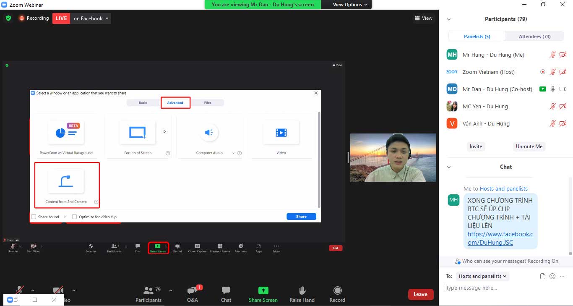Image resolution: width=573 pixels, height=306 pixels.
Task: Click the chat message input field
Action: (495, 288)
